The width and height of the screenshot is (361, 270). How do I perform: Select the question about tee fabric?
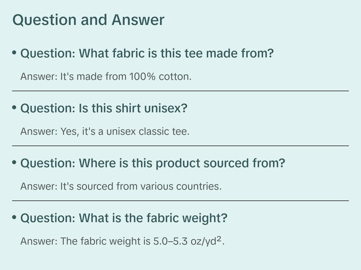click(x=147, y=53)
